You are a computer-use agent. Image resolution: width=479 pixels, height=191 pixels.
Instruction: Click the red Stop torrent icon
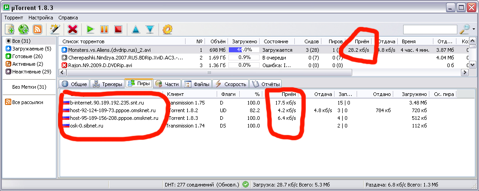118,29
